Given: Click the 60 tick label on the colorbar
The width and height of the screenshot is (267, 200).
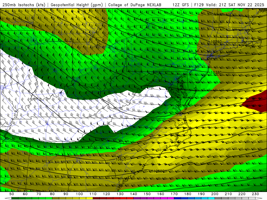Looking at the screenshot, I should (x=25, y=194).
